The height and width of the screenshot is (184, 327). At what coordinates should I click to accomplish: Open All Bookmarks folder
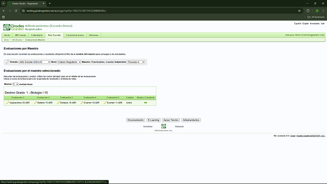[x=316, y=17]
